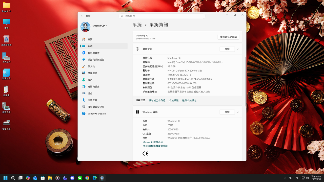Click the installed RAM value 32.0 GB

tap(171, 66)
